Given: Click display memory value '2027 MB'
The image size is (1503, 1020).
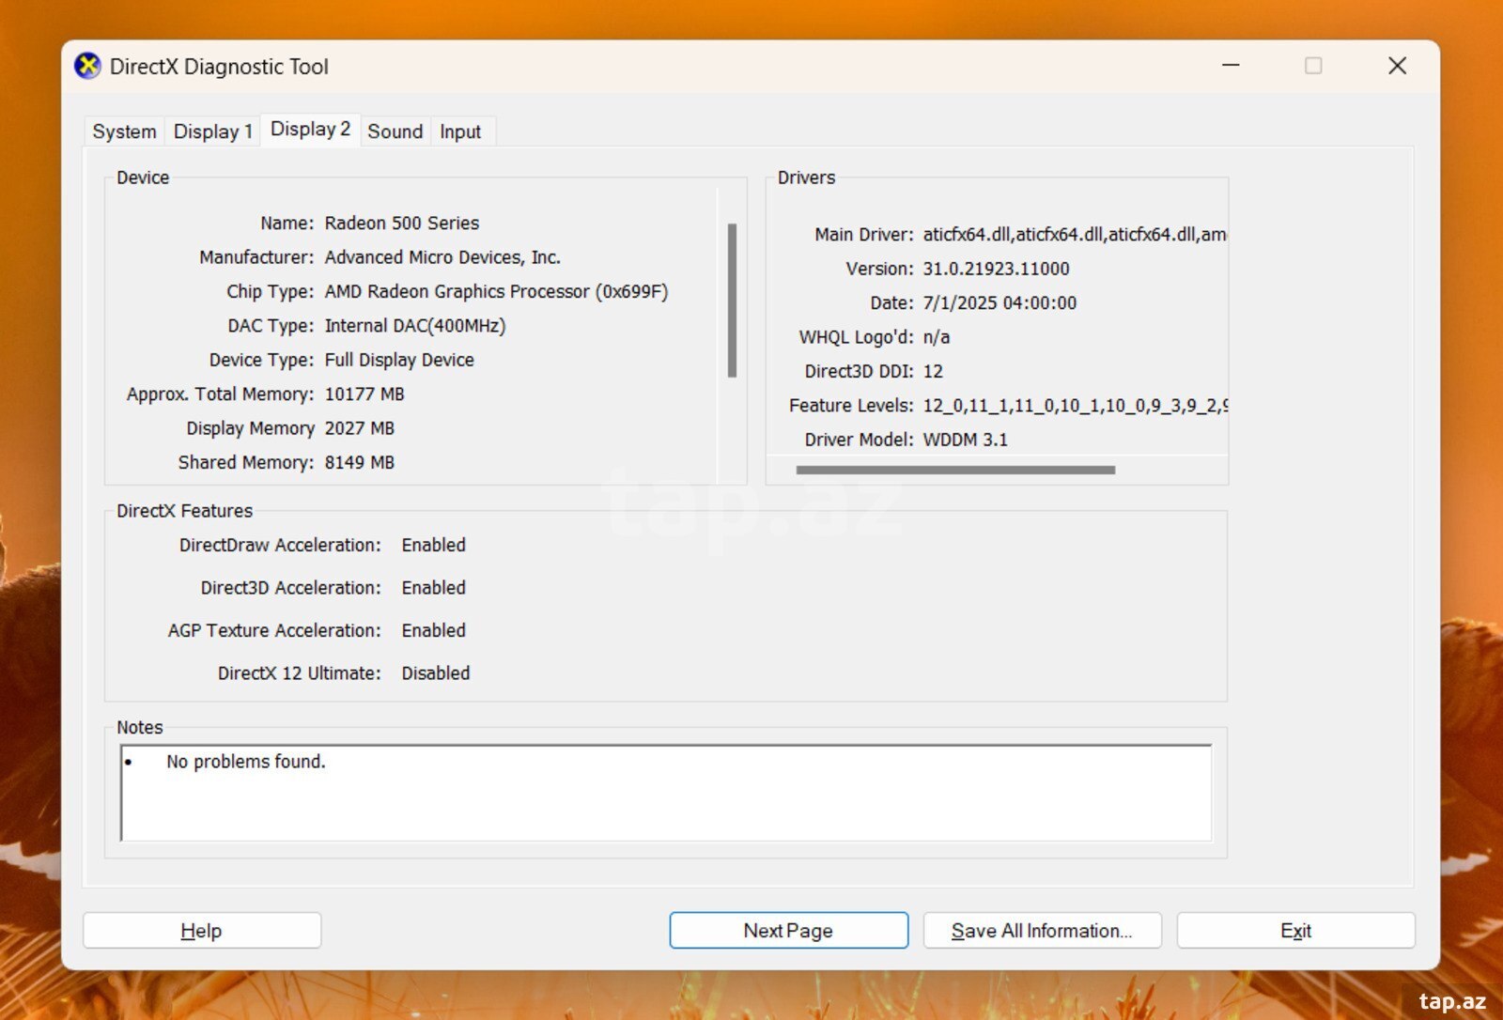Looking at the screenshot, I should tap(360, 428).
